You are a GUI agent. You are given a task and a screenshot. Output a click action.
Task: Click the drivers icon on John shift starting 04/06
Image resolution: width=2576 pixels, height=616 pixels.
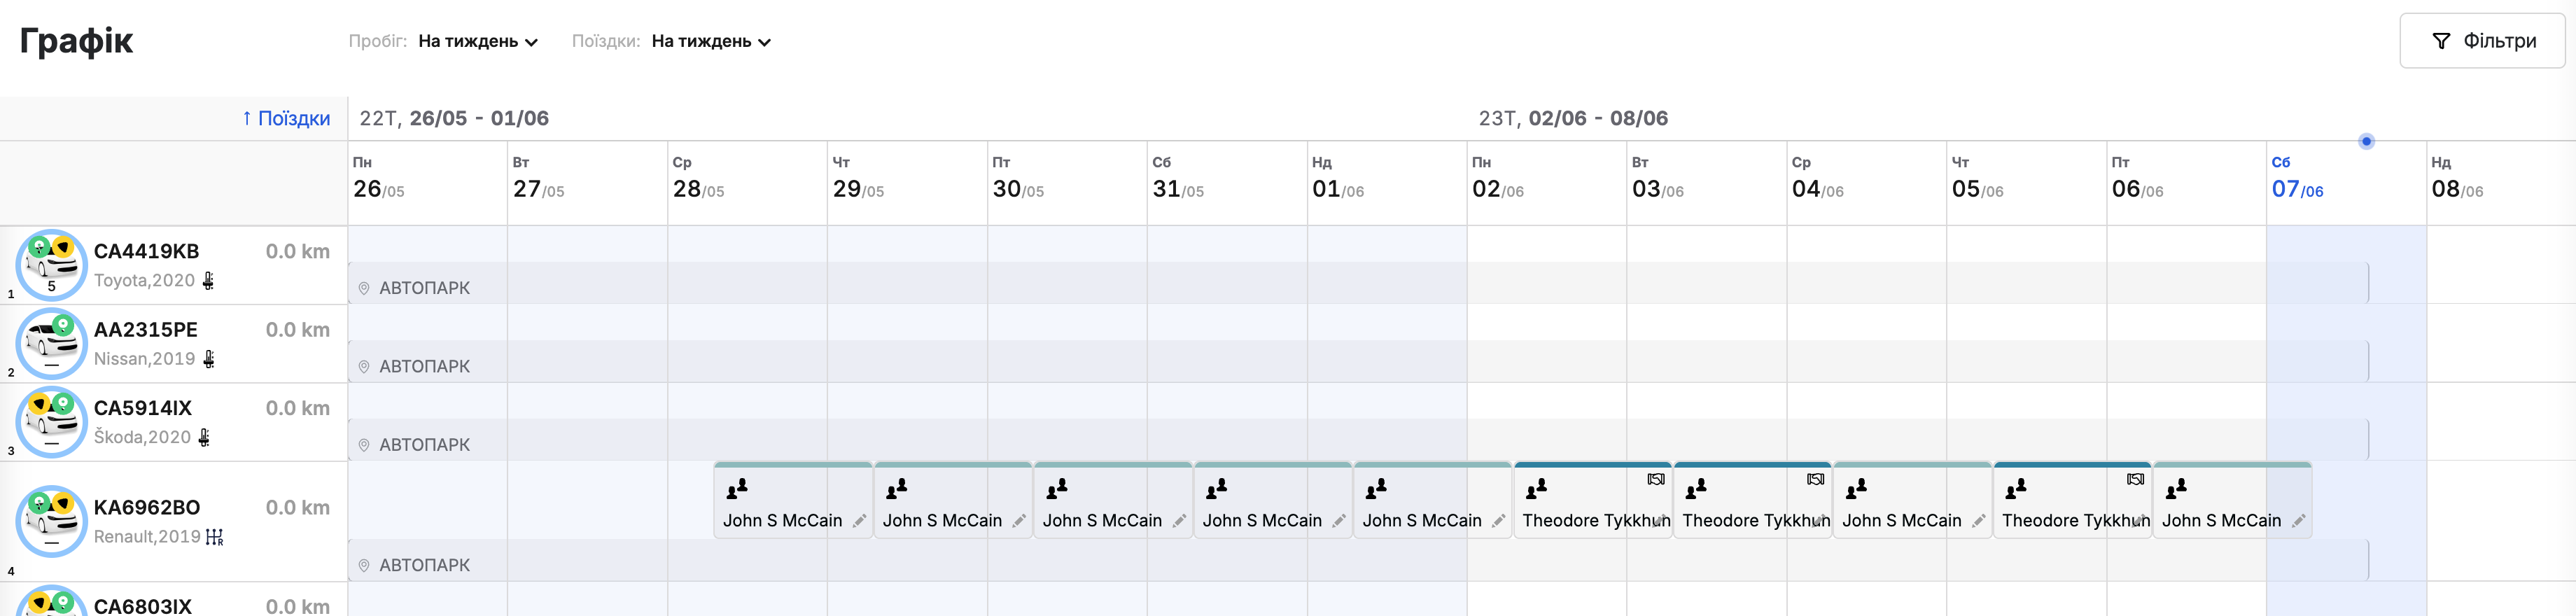pos(1856,488)
